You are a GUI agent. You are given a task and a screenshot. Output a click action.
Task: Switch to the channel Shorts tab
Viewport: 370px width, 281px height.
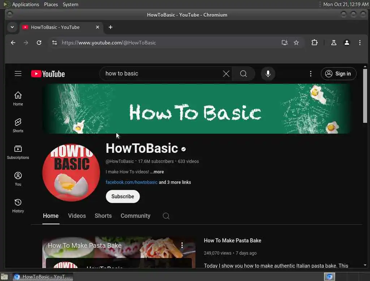coord(103,216)
